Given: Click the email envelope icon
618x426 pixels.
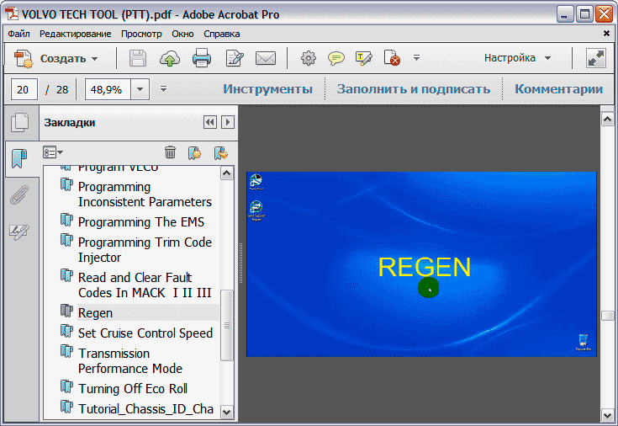Looking at the screenshot, I should (x=266, y=59).
